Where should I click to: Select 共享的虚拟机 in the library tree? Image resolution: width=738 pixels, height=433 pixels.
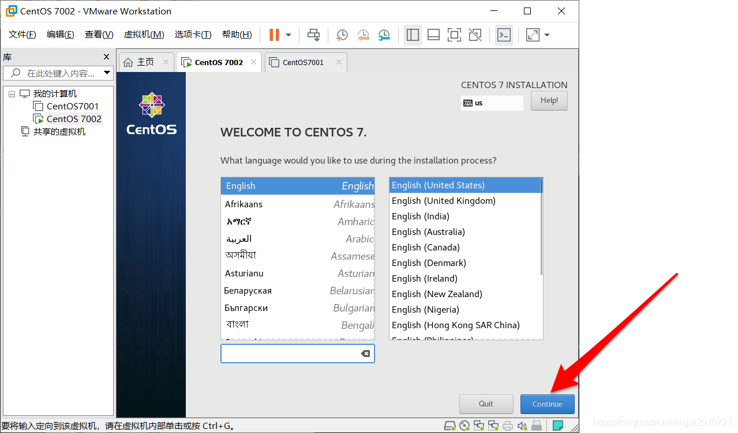[x=59, y=131]
